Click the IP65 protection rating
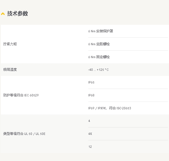This screenshot has height=161, width=169. click(91, 82)
